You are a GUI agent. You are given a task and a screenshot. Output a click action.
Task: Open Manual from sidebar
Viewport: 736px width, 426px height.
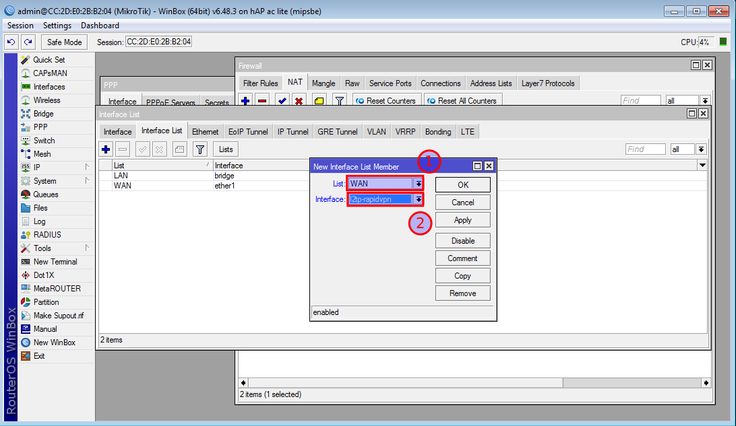45,329
